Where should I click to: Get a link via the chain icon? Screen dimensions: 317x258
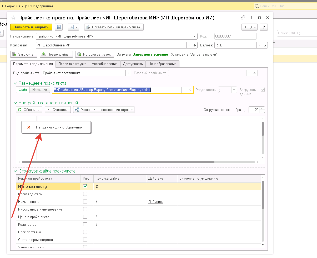click(243, 18)
